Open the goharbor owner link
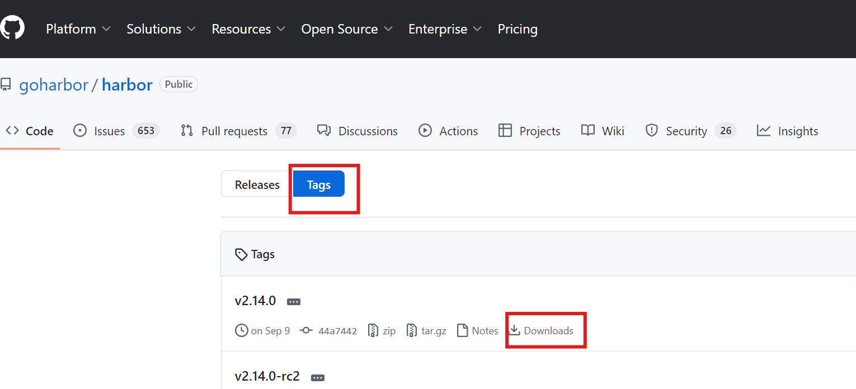Image resolution: width=856 pixels, height=389 pixels. 54,85
